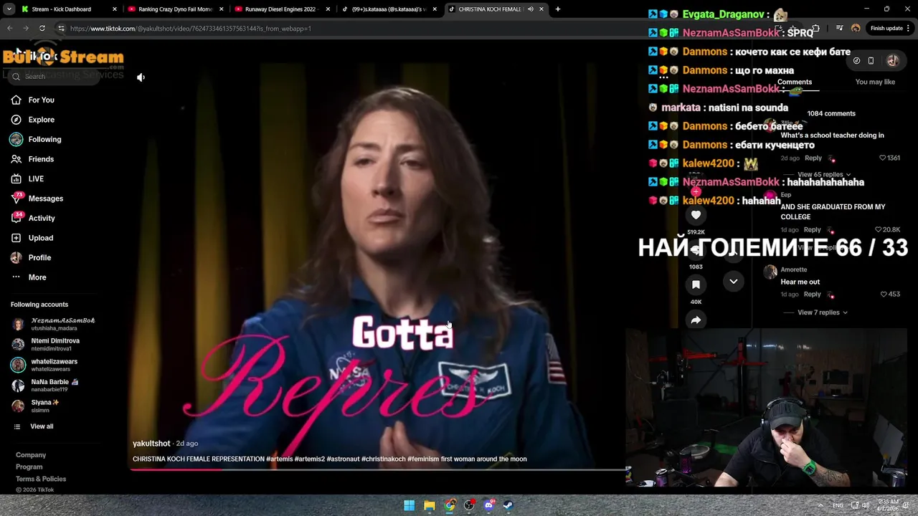
Task: Open the For You feed
Action: coord(32,100)
